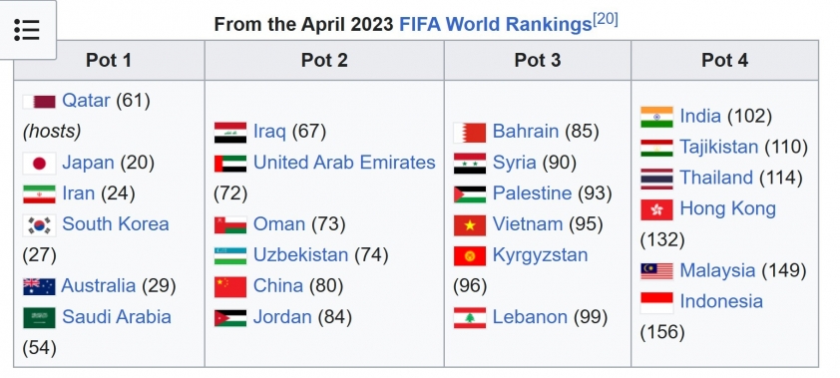Viewport: 840px width, 378px height.
Task: Open the Jordan team link
Action: point(282,317)
